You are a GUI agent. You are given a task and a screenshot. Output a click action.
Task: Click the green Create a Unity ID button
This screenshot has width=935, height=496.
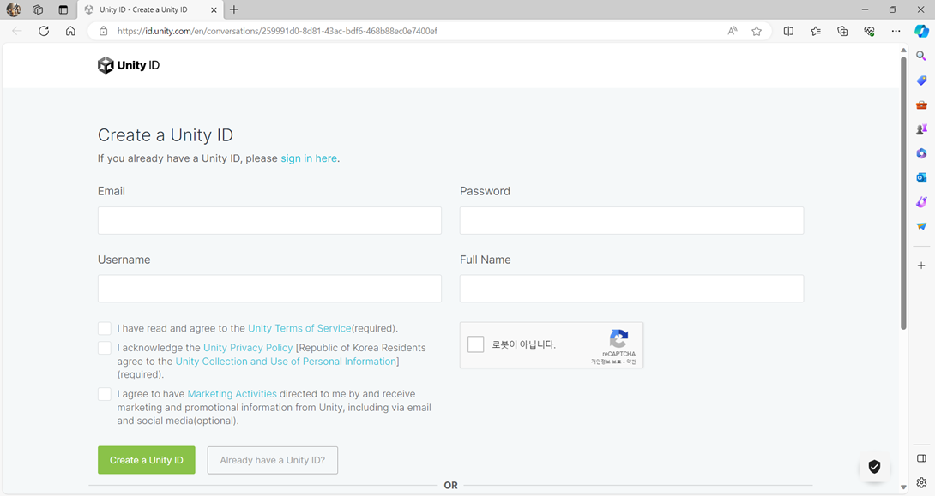tap(146, 460)
